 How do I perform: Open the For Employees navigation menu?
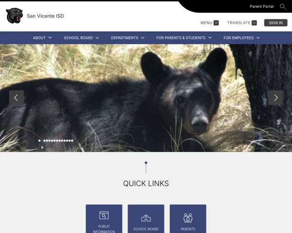[241, 38]
